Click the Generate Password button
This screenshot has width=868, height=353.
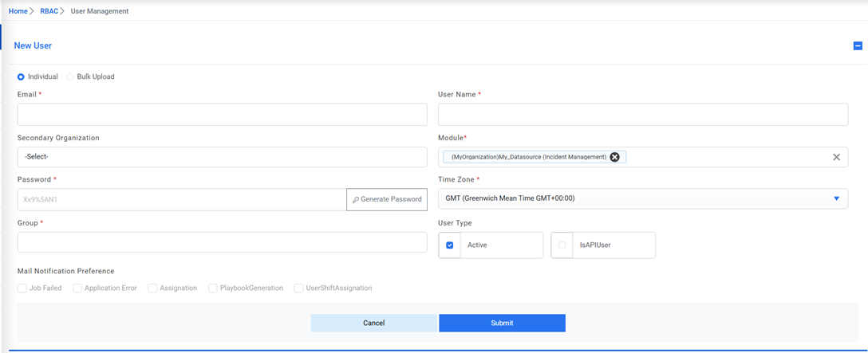click(387, 199)
